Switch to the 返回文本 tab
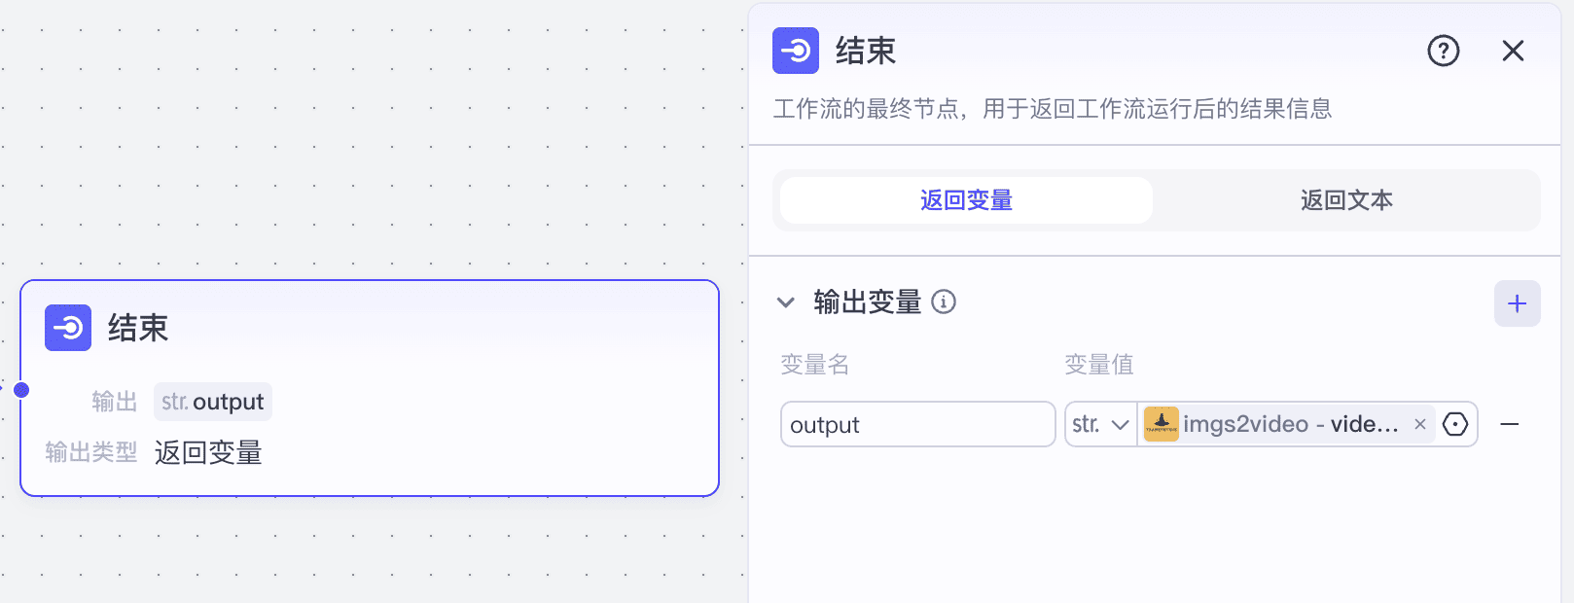 (x=1345, y=199)
